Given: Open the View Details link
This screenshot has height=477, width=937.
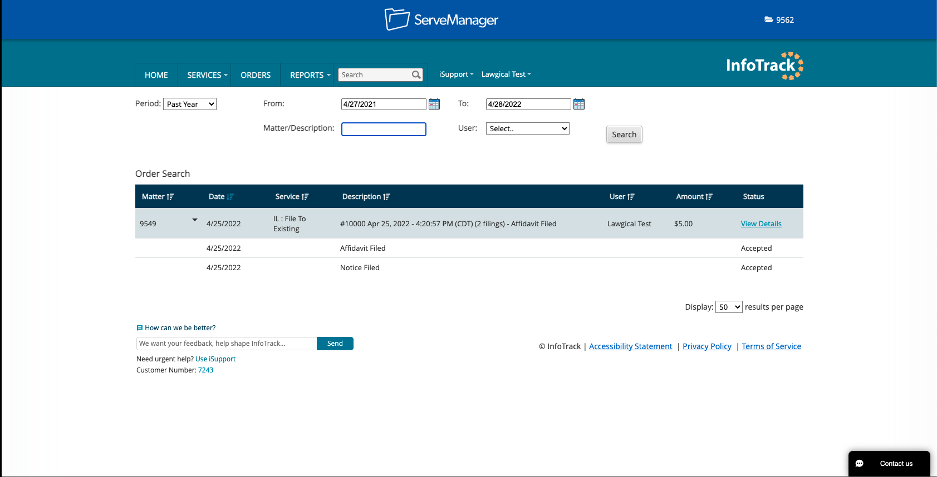Looking at the screenshot, I should click(x=761, y=223).
